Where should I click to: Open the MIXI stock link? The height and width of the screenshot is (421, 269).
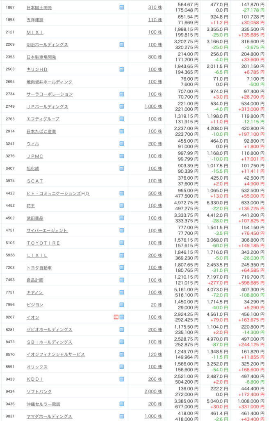[35, 32]
